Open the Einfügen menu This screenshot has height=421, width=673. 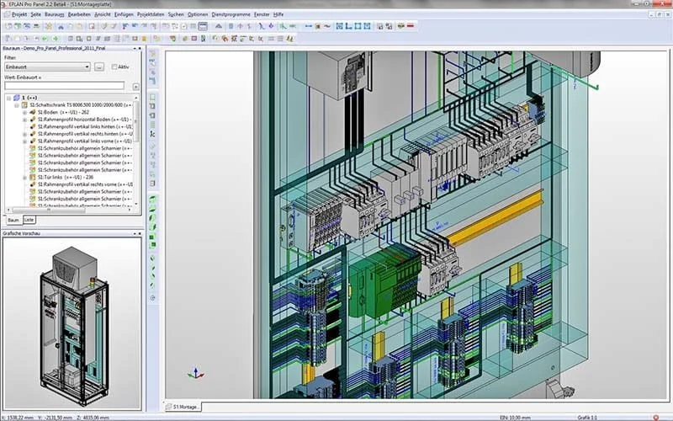point(124,14)
